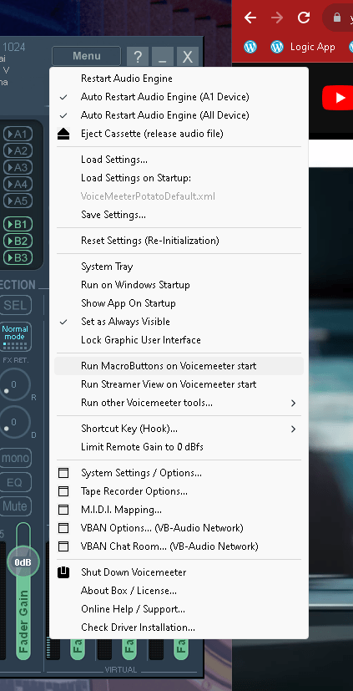Toggle the B1 virtual output button

pos(18,224)
